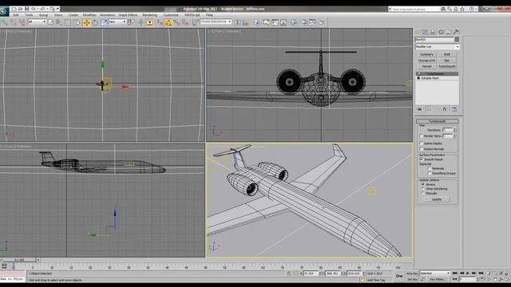The height and width of the screenshot is (287, 511).
Task: Open the Modifiers menu
Action: point(89,15)
